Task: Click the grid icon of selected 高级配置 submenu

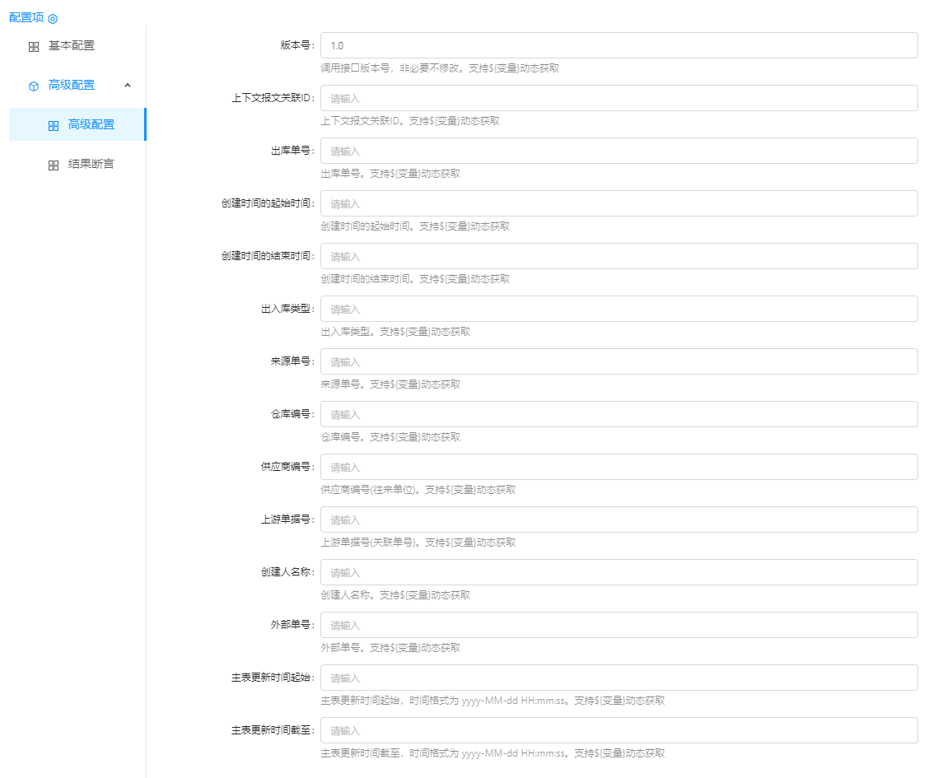Action: click(x=54, y=126)
